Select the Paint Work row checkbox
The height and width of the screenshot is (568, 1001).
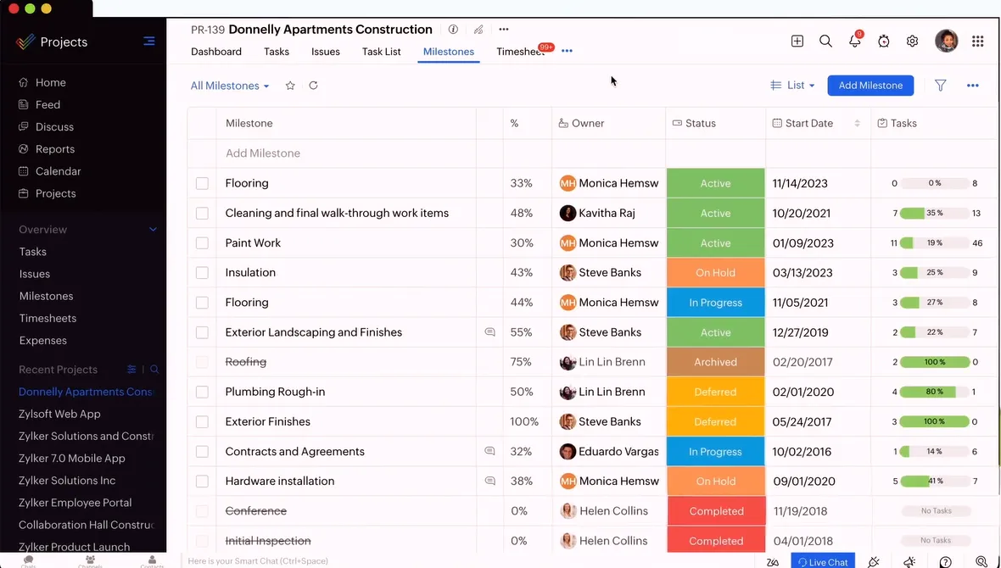pos(202,243)
